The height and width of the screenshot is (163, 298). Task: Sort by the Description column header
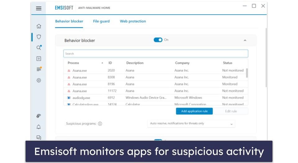pyautogui.click(x=135, y=63)
